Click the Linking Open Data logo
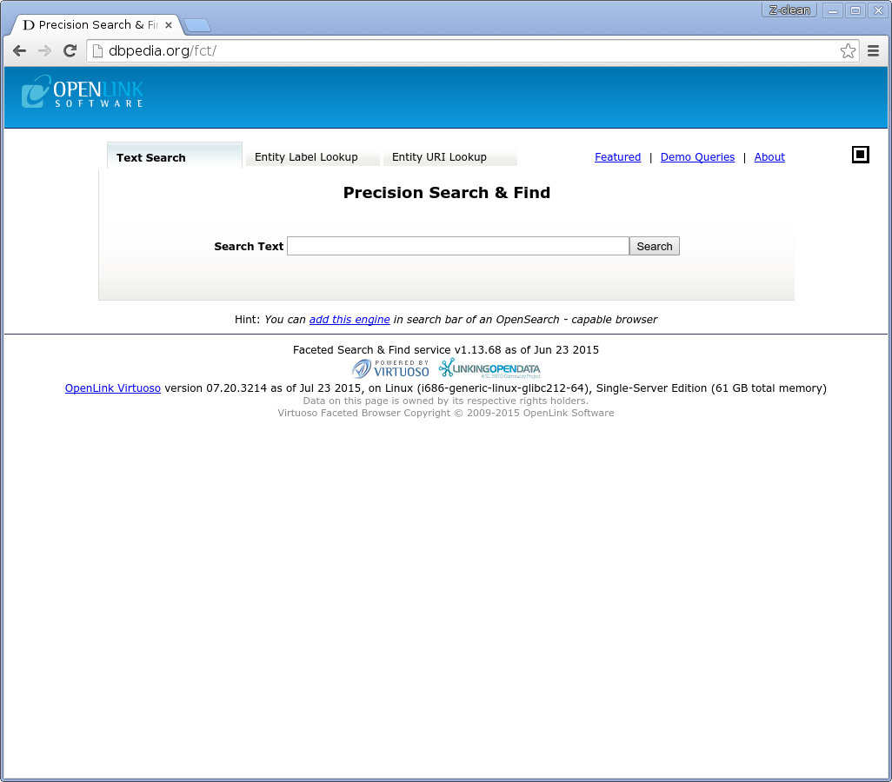 489,368
